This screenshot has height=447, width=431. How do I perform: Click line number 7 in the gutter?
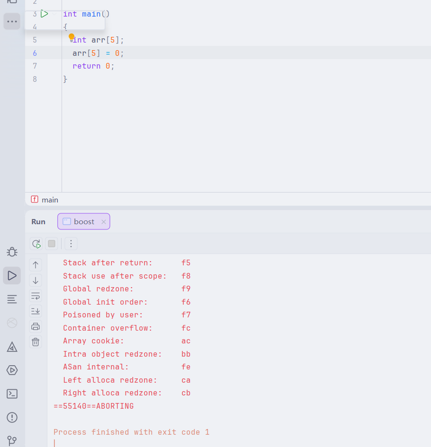[35, 66]
